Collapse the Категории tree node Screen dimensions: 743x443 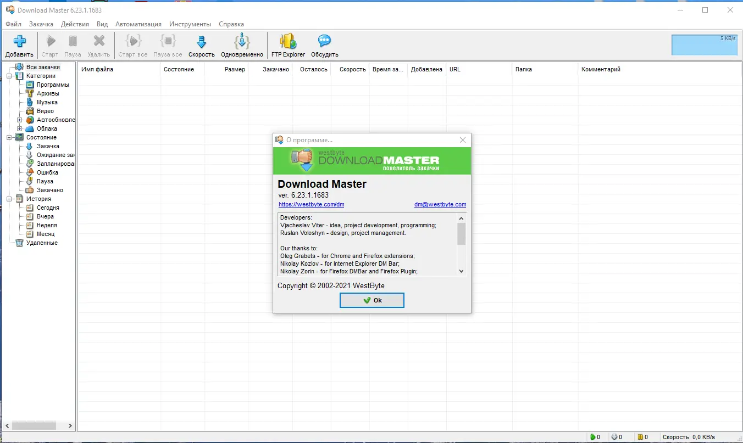click(9, 76)
